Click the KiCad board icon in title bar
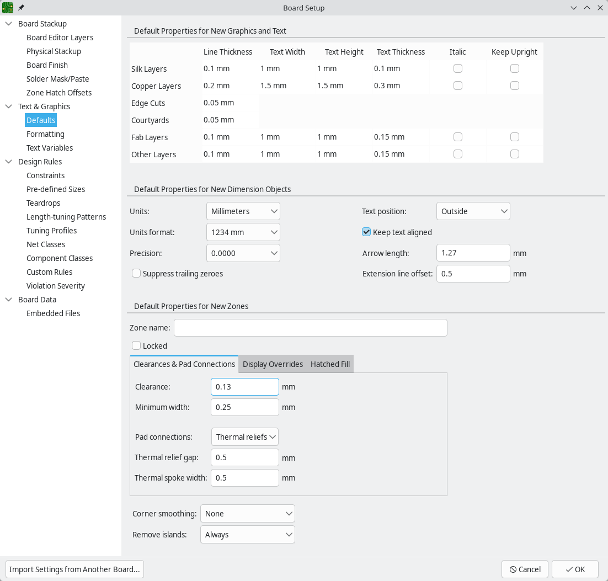 9,8
